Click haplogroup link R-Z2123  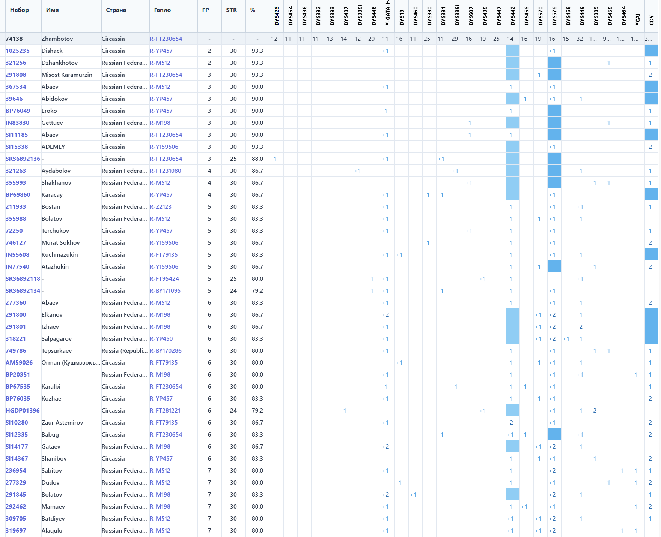pos(160,206)
